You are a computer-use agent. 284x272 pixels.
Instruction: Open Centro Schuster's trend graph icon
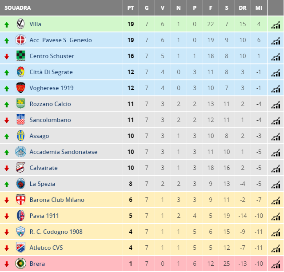click(276, 57)
